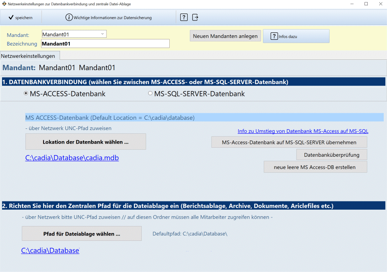Image resolution: width=387 pixels, height=272 pixels.
Task: Click 'Defaultpfad: C:\cadia\Database\' text
Action: pyautogui.click(x=190, y=233)
